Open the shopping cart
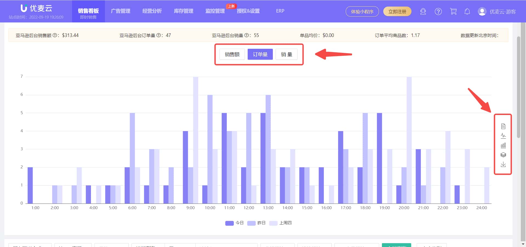This screenshot has height=247, width=526. pos(453,12)
